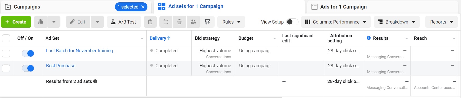461x98 pixels.
Task: Turn off Last Batch for November training toggle
Action: (28, 54)
